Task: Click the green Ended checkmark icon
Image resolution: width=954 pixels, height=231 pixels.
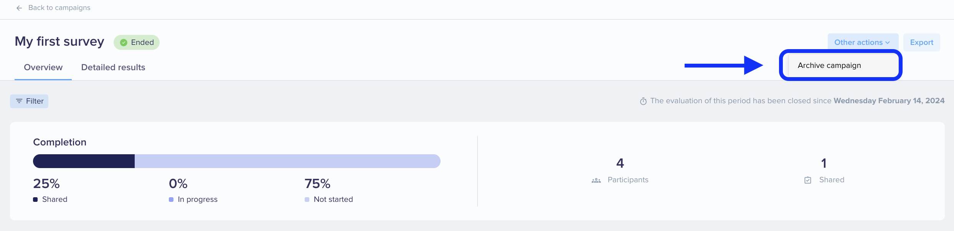Action: [x=124, y=43]
